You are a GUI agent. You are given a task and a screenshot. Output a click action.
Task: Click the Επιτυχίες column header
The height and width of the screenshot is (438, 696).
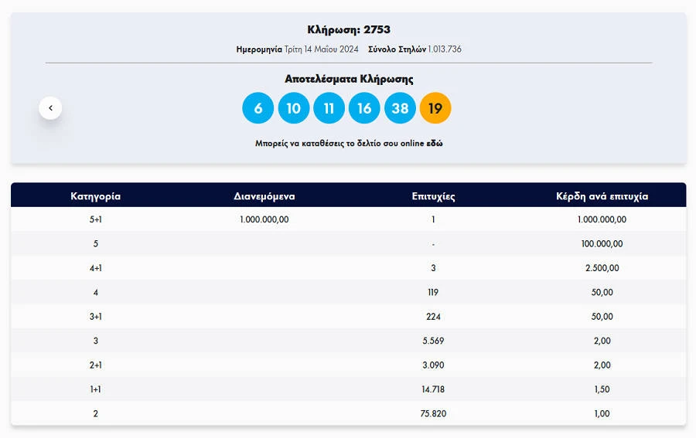(x=433, y=196)
